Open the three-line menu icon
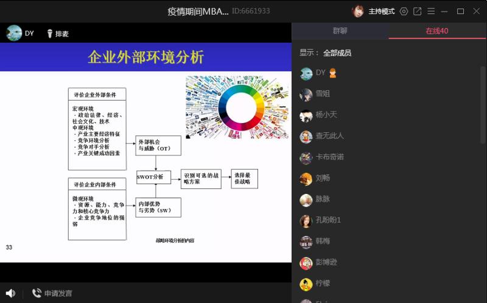The width and height of the screenshot is (487, 303). tap(431, 12)
